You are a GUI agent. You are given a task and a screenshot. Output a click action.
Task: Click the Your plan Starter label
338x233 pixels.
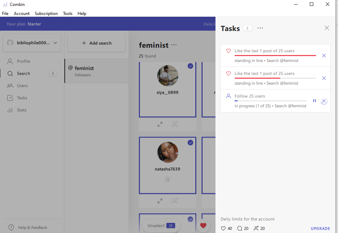pyautogui.click(x=24, y=24)
